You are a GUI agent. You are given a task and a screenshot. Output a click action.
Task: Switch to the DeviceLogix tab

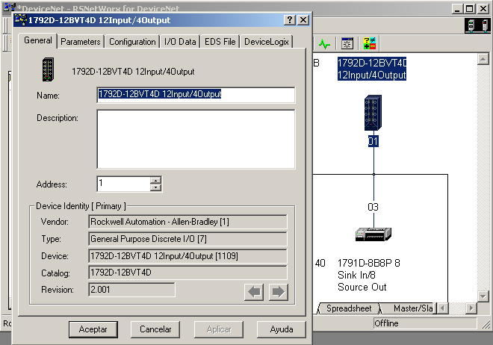point(267,42)
